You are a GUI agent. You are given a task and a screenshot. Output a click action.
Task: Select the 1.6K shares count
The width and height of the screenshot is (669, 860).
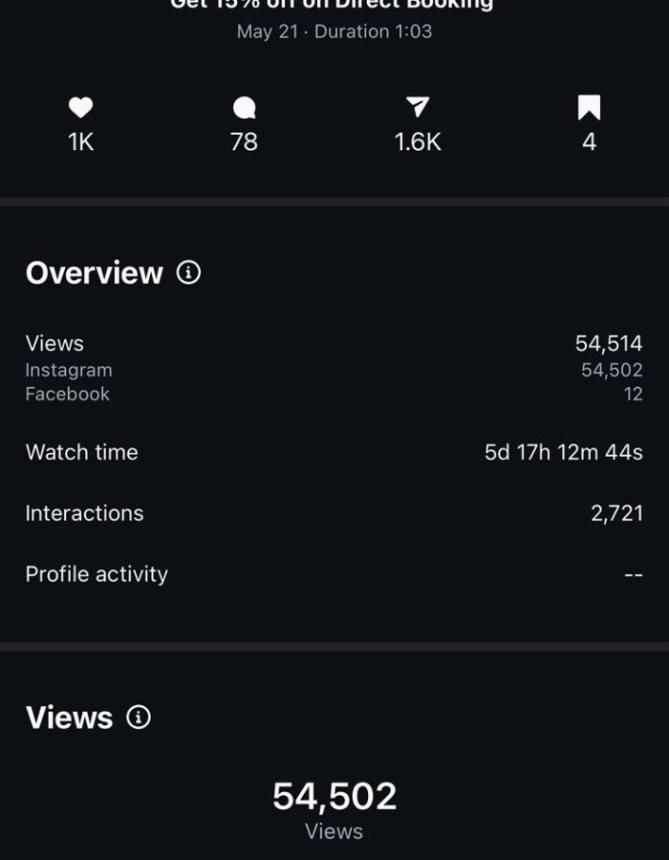pos(418,142)
